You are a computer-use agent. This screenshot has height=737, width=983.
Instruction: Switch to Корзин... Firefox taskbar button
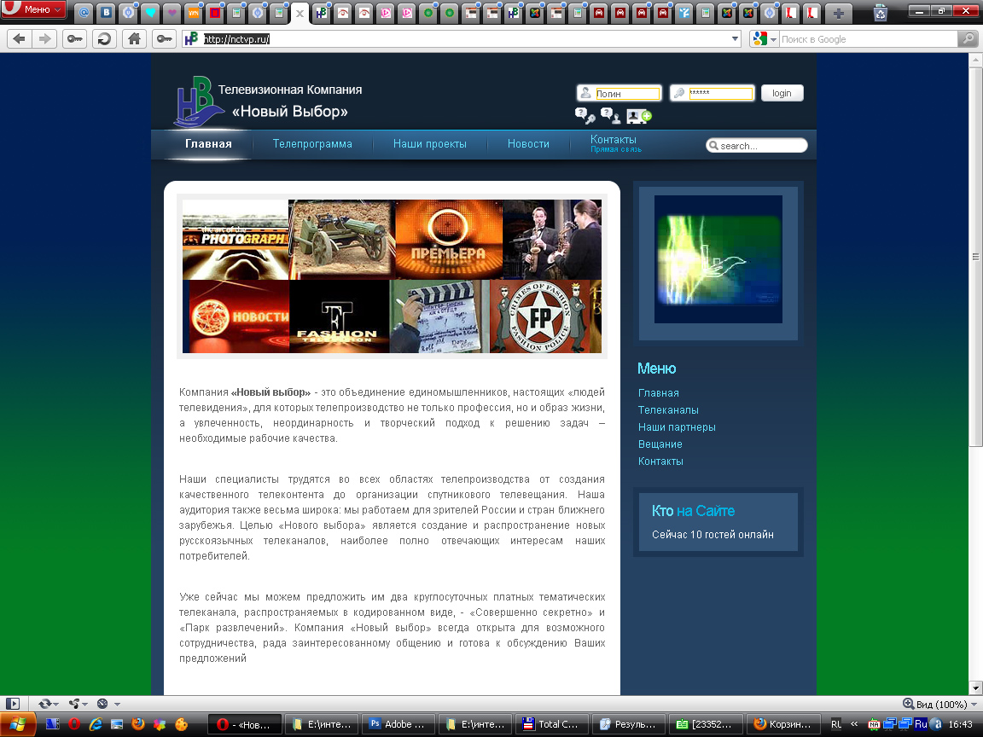(783, 724)
